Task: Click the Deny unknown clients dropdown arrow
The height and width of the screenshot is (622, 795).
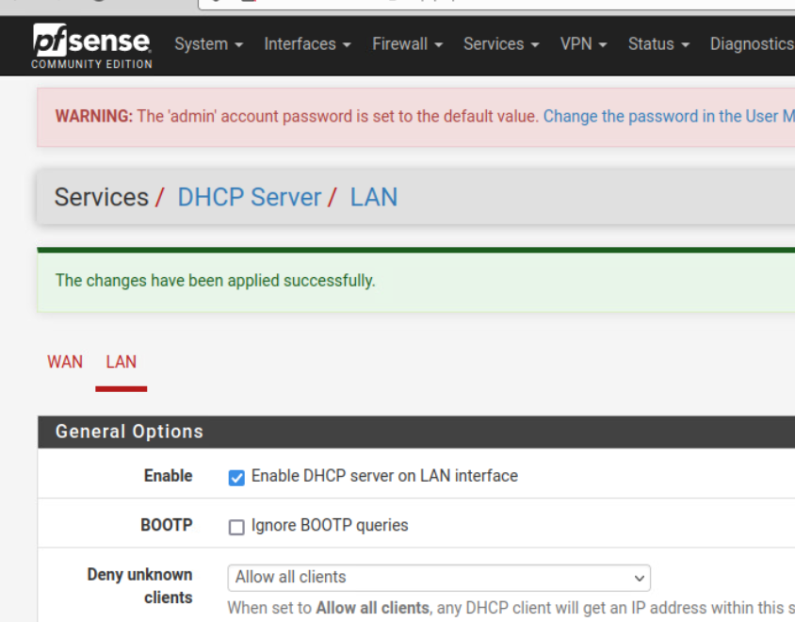Action: pos(639,578)
